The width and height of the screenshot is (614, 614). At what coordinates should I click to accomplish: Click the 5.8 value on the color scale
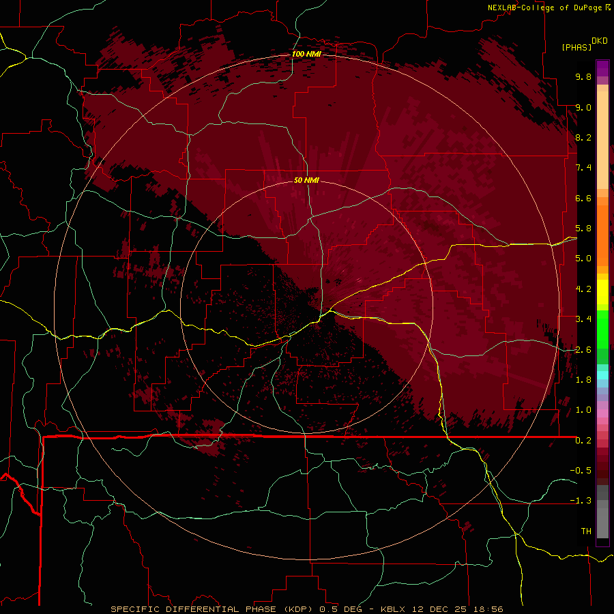583,229
